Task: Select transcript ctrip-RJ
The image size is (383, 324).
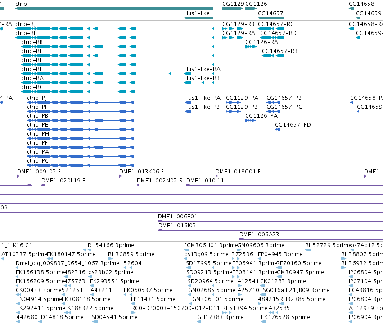Action: click(x=115, y=29)
